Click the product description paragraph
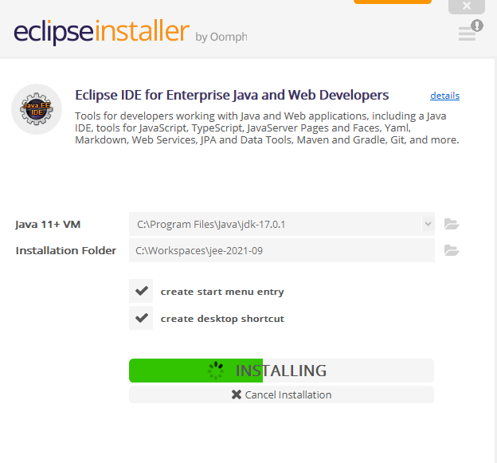This screenshot has height=463, width=497. pos(267,128)
